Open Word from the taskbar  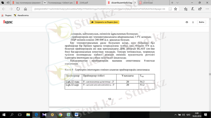coord(76,115)
